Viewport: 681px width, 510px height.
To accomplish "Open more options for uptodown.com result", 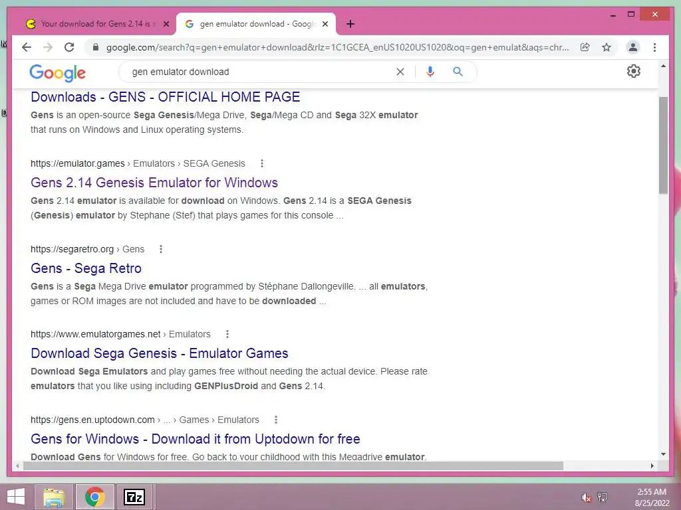I will pyautogui.click(x=276, y=420).
